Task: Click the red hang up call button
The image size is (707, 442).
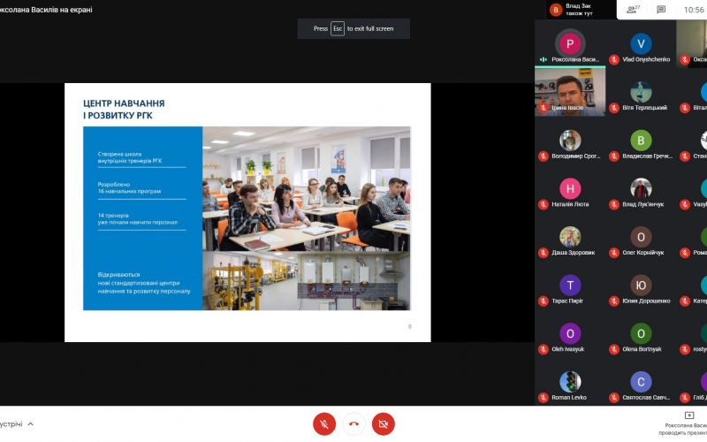Action: (x=354, y=424)
